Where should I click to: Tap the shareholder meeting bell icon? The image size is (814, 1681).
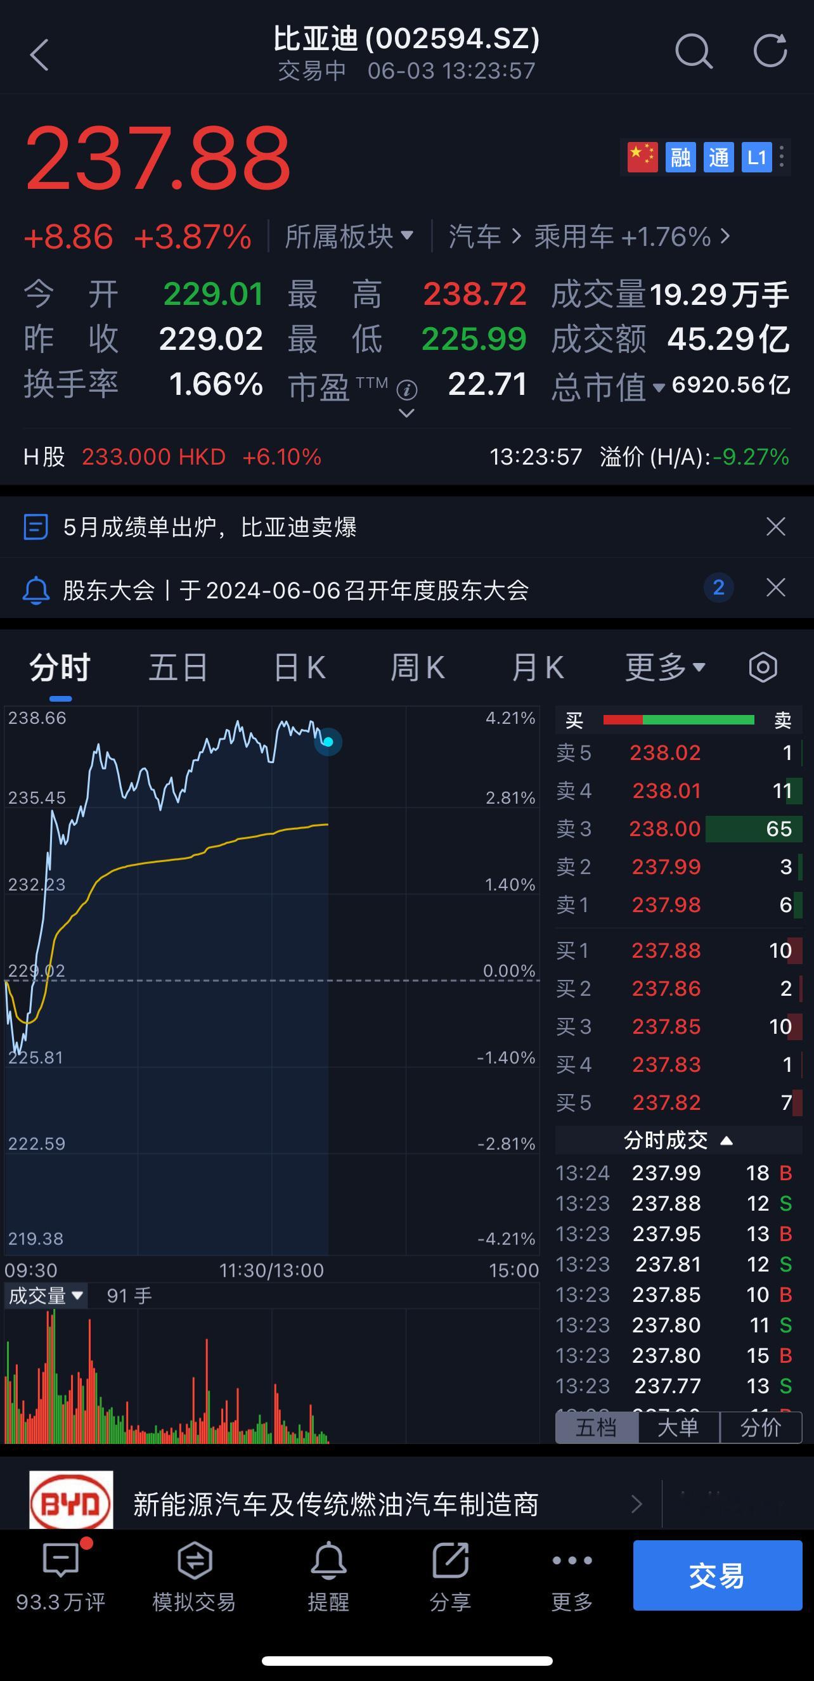point(36,590)
